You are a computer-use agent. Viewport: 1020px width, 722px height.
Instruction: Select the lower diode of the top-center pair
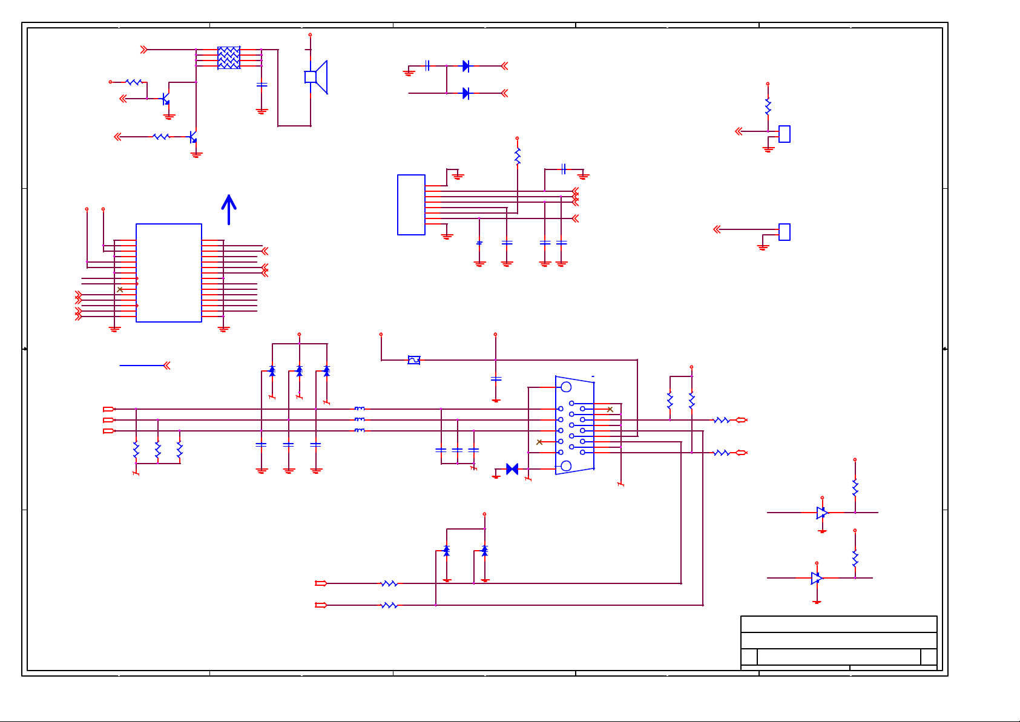click(466, 93)
